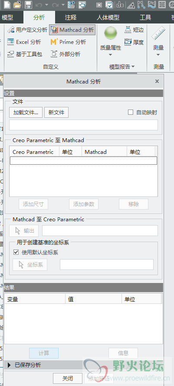Screen dimensions: 174x386
Task: Click the 添加尺寸 button
Action: 33,204
